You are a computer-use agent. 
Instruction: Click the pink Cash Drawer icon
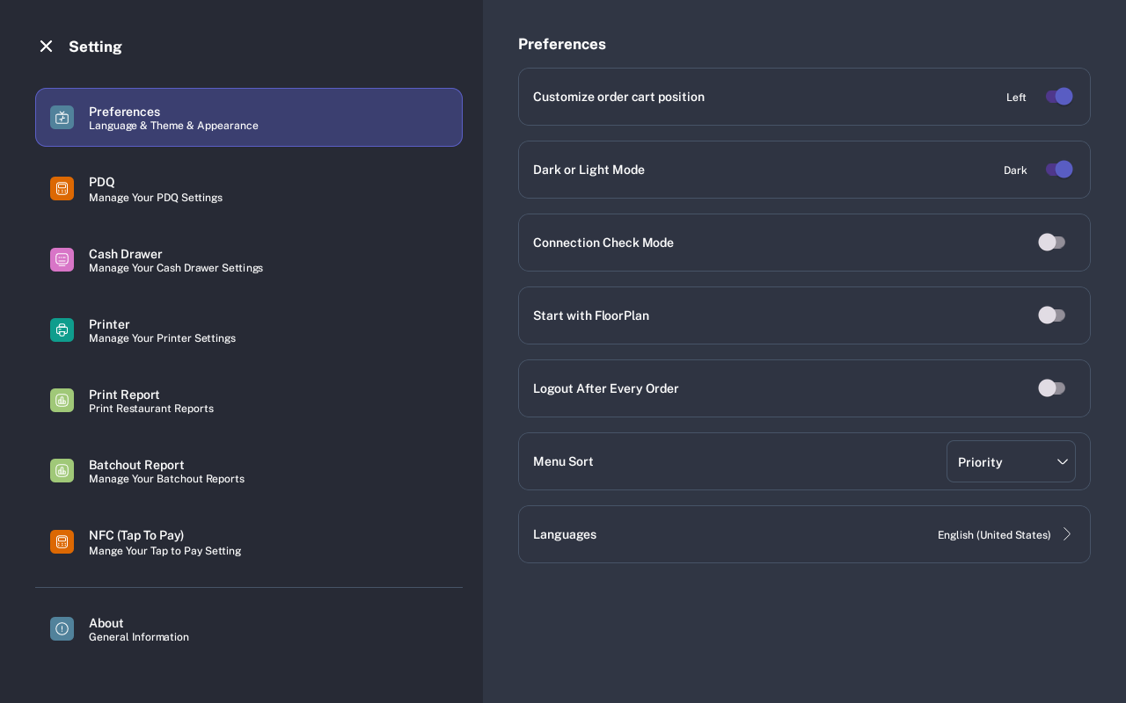click(62, 259)
